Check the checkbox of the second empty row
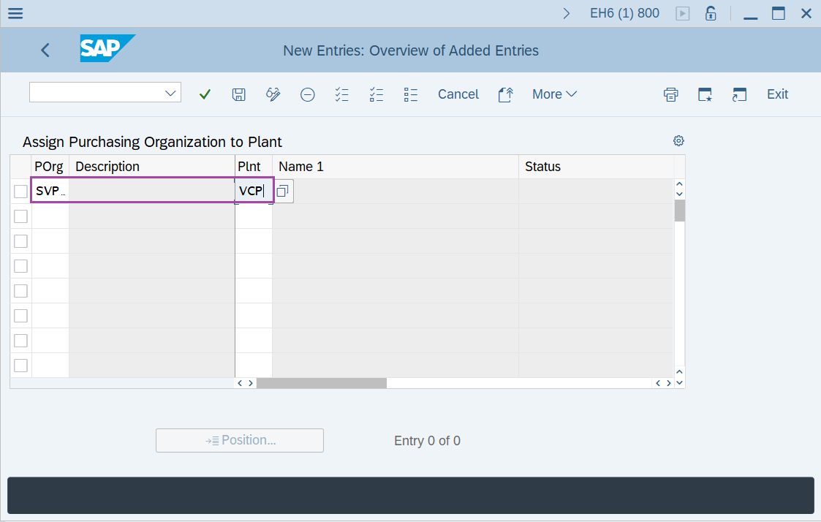This screenshot has width=821, height=522. [x=20, y=216]
